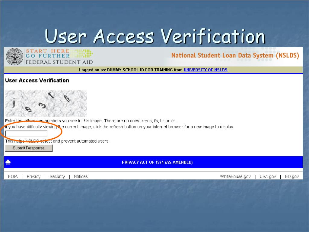Click the CAPTCHA response text field

(26, 134)
